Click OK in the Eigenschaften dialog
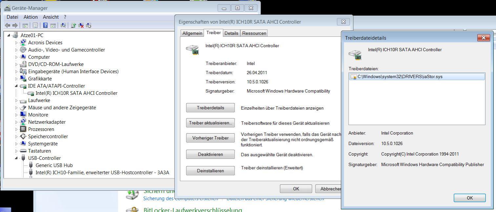 point(296,189)
